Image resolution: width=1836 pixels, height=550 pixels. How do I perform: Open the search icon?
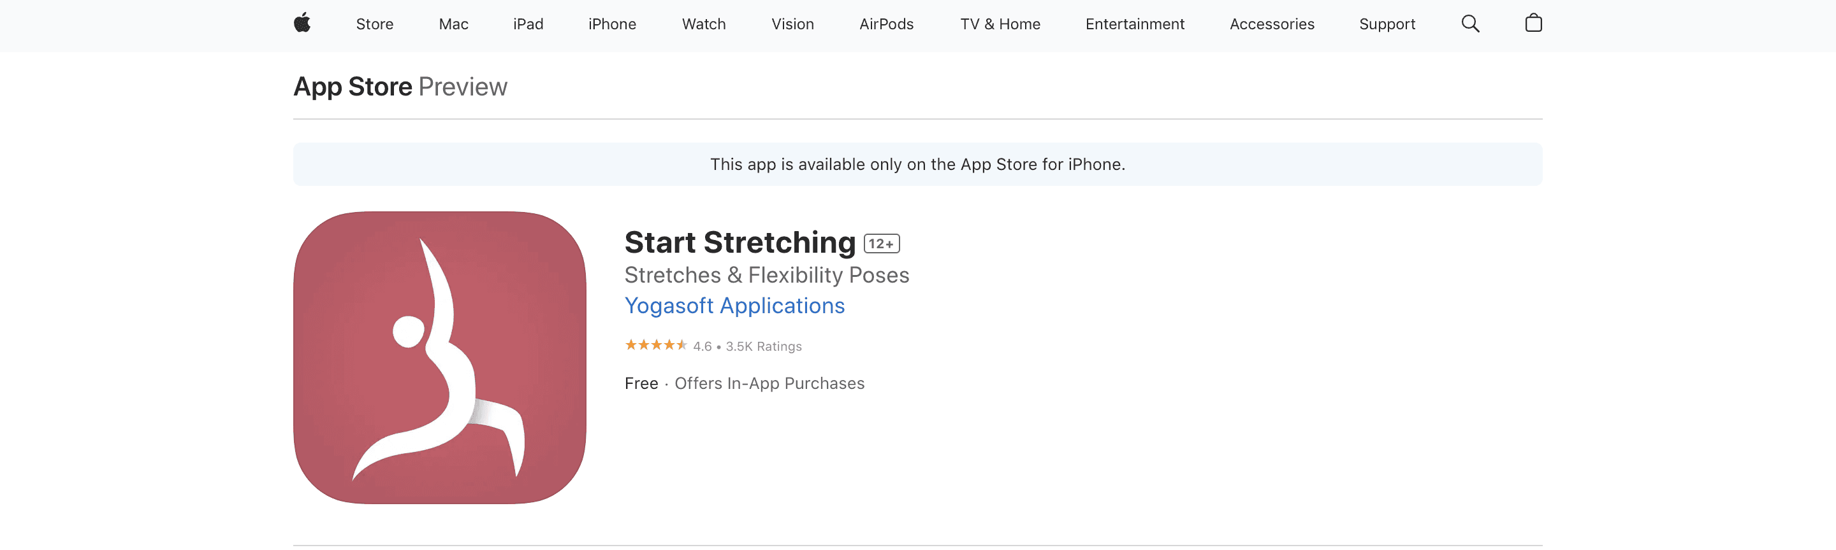pyautogui.click(x=1469, y=24)
